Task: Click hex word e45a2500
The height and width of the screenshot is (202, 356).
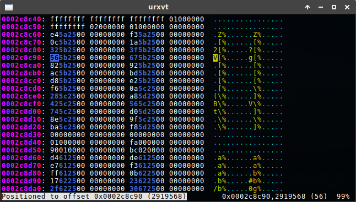Action: point(68,35)
